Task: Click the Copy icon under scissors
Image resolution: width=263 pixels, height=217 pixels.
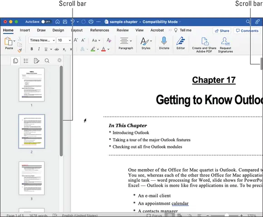Action: point(19,44)
